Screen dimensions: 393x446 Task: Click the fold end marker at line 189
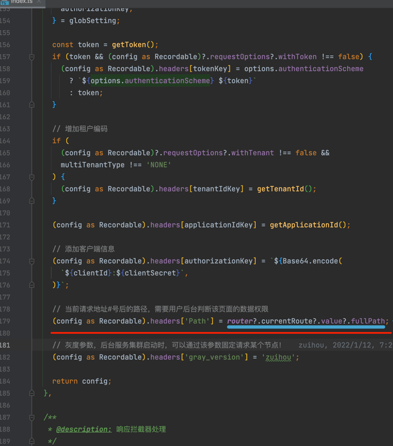click(x=32, y=442)
